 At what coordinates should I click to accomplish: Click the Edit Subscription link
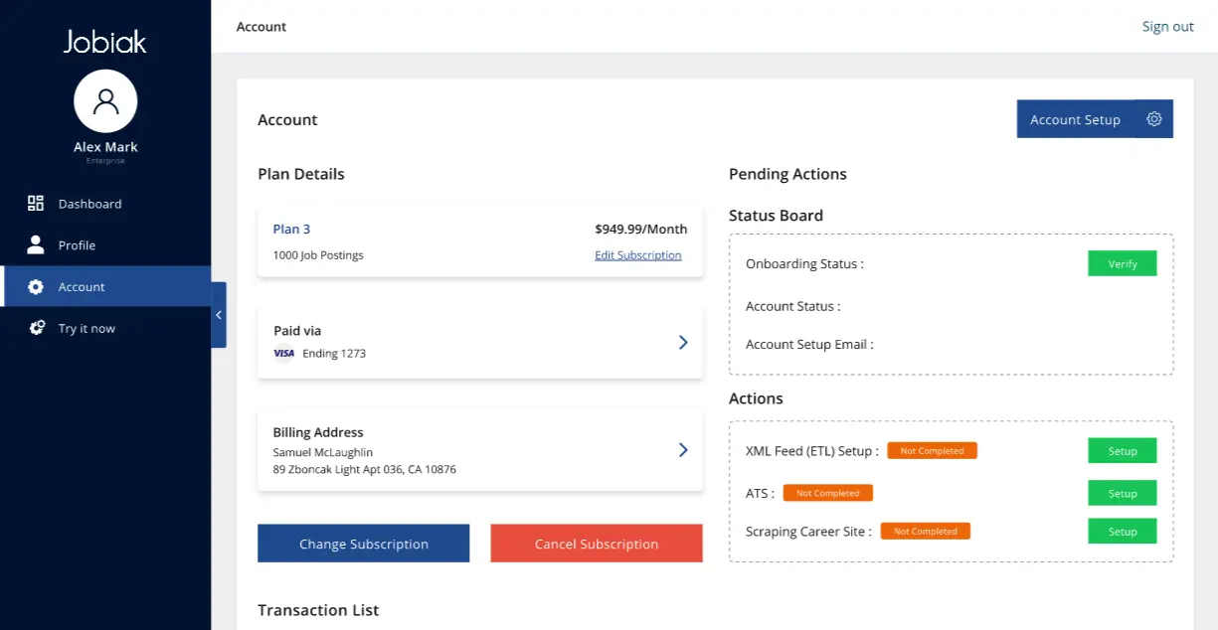point(638,255)
